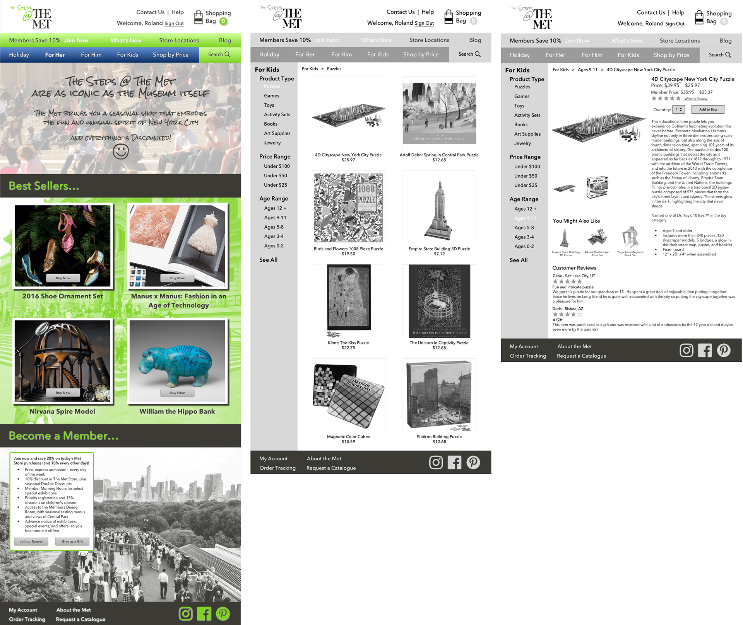The image size is (743, 625).
Task: Select For Her in the home page nav
Action: click(x=55, y=55)
